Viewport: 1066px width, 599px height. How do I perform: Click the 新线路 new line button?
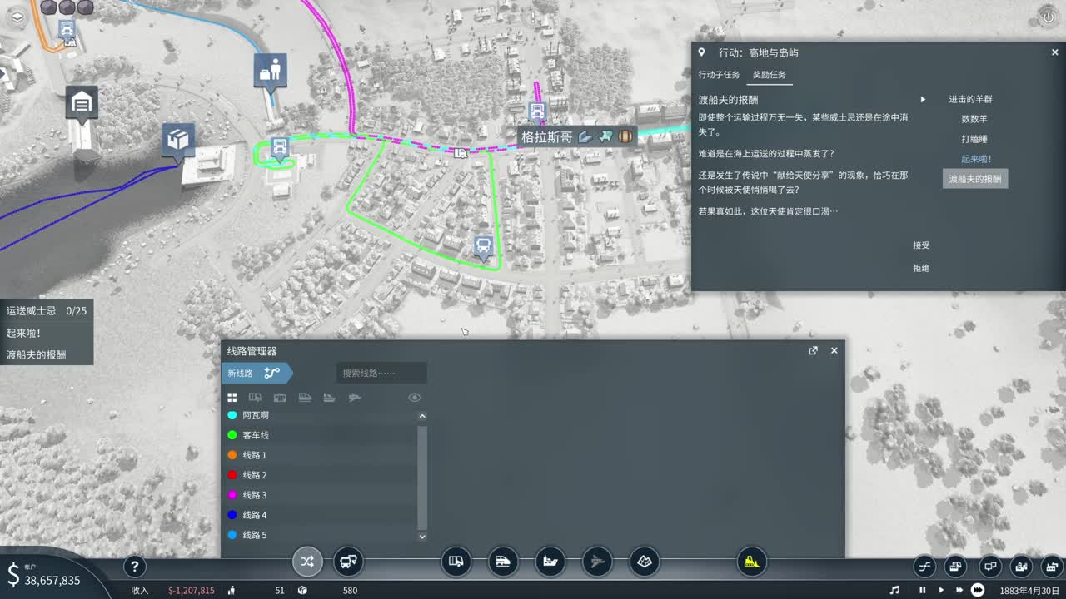[x=257, y=374]
